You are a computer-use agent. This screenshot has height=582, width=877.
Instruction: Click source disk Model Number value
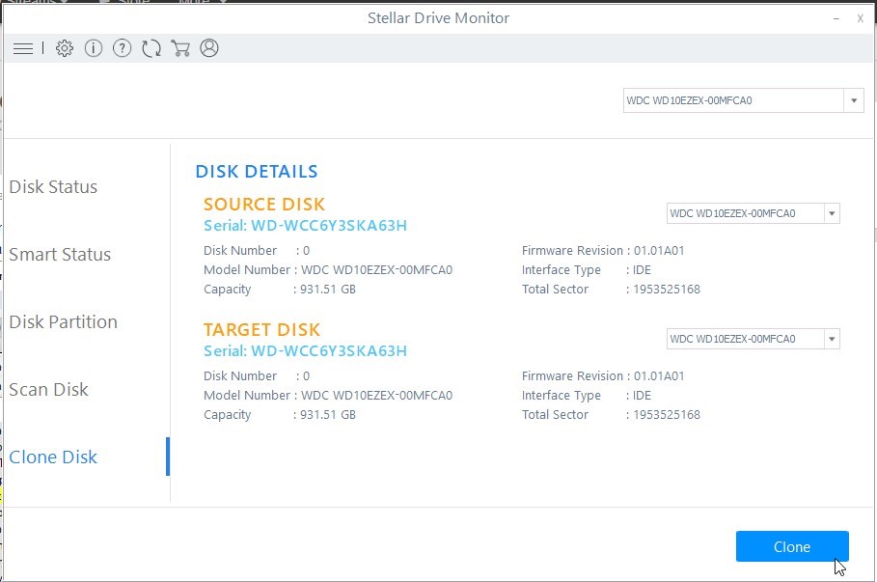pos(377,269)
